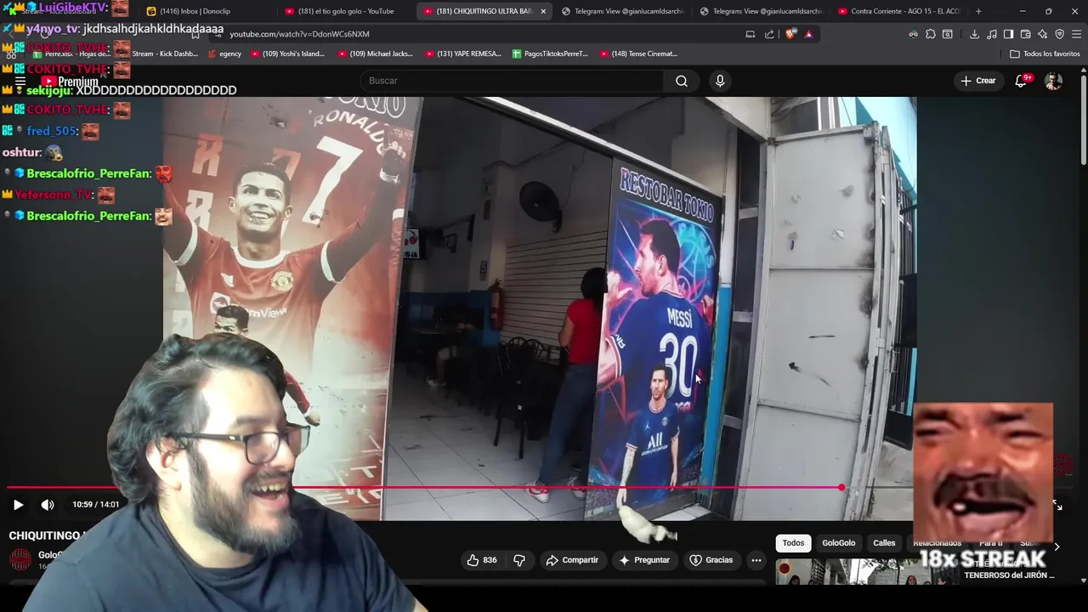Image resolution: width=1088 pixels, height=612 pixels.
Task: Open the Brave Leo AI sparkle icon
Action: (x=1042, y=34)
